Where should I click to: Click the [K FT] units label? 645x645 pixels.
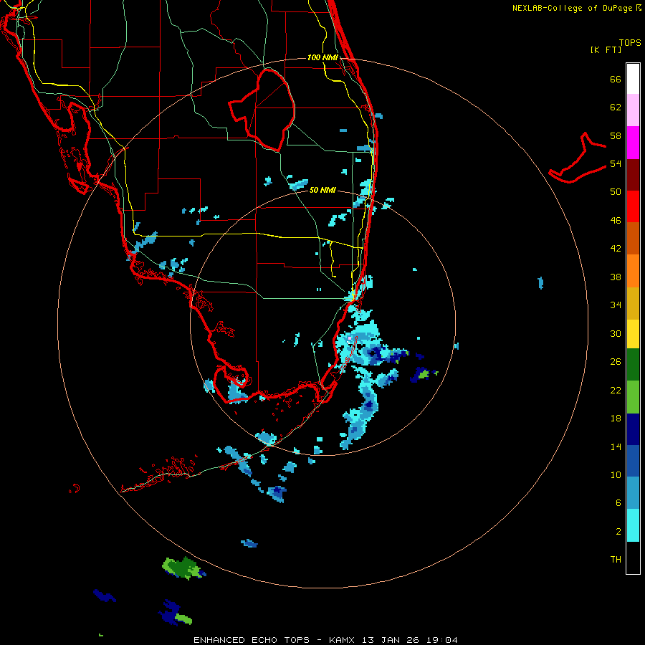(606, 49)
